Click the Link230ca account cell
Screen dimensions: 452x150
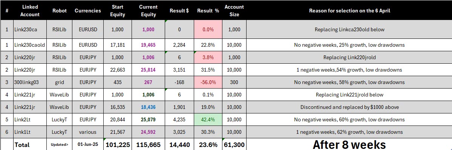click(x=30, y=29)
